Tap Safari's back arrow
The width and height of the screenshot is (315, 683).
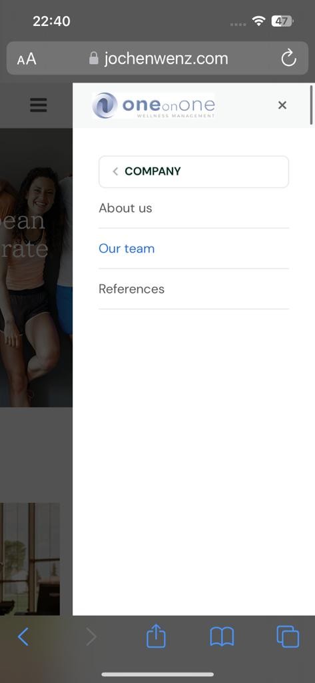tap(23, 637)
